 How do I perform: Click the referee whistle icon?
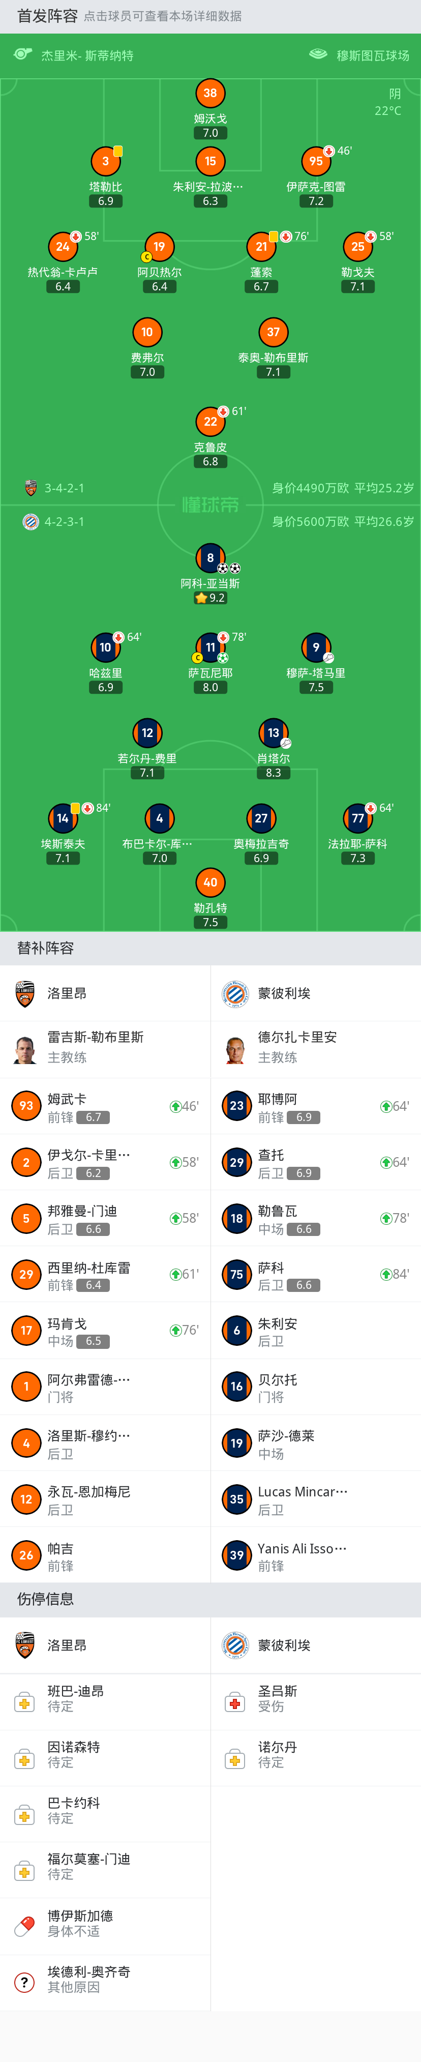click(23, 54)
